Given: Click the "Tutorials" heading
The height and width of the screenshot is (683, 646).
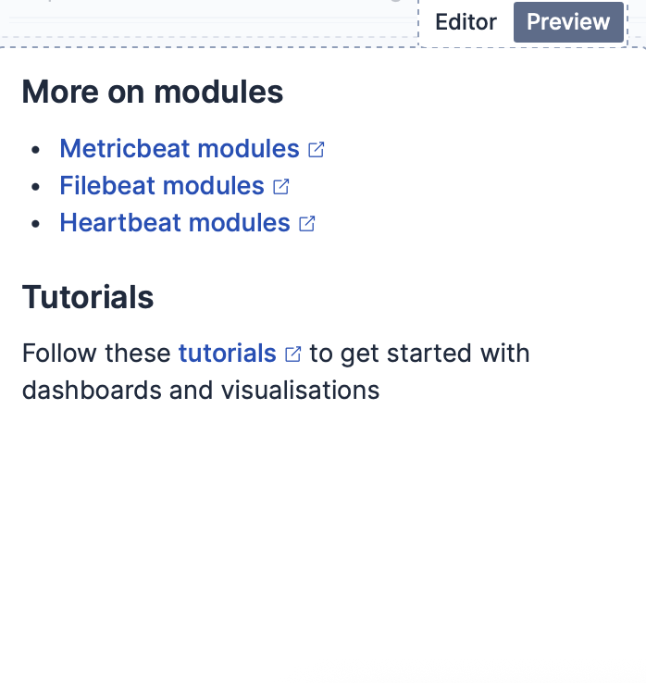Looking at the screenshot, I should (88, 298).
